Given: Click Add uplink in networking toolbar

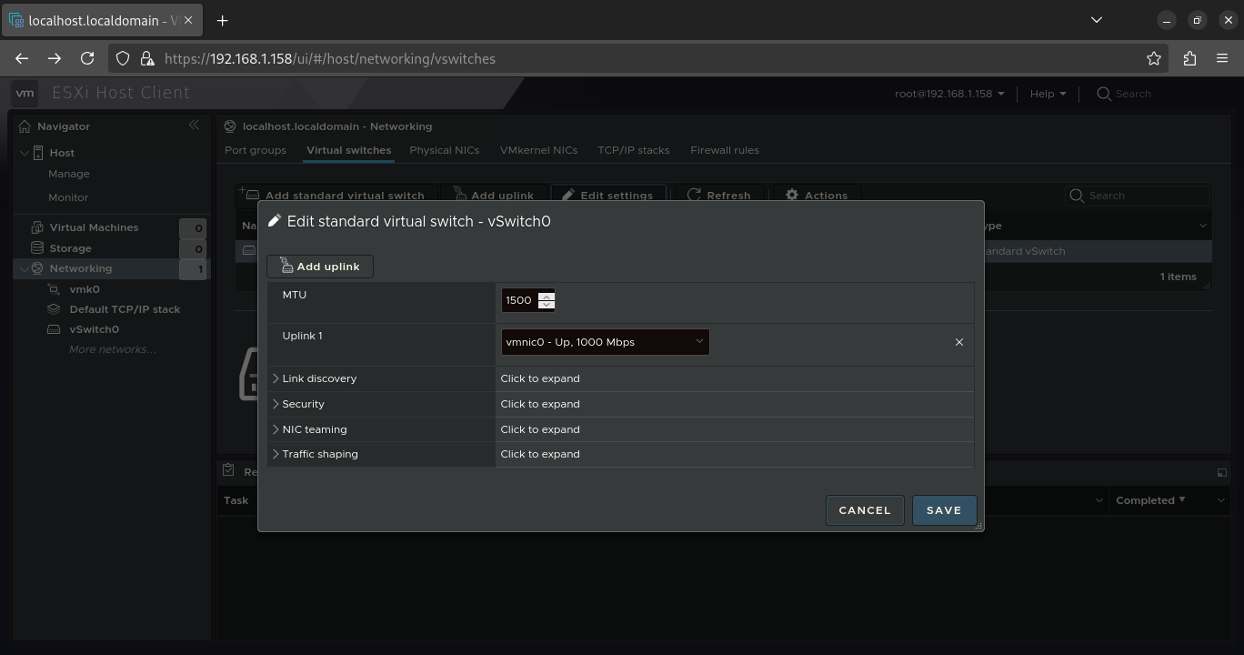Looking at the screenshot, I should (494, 195).
